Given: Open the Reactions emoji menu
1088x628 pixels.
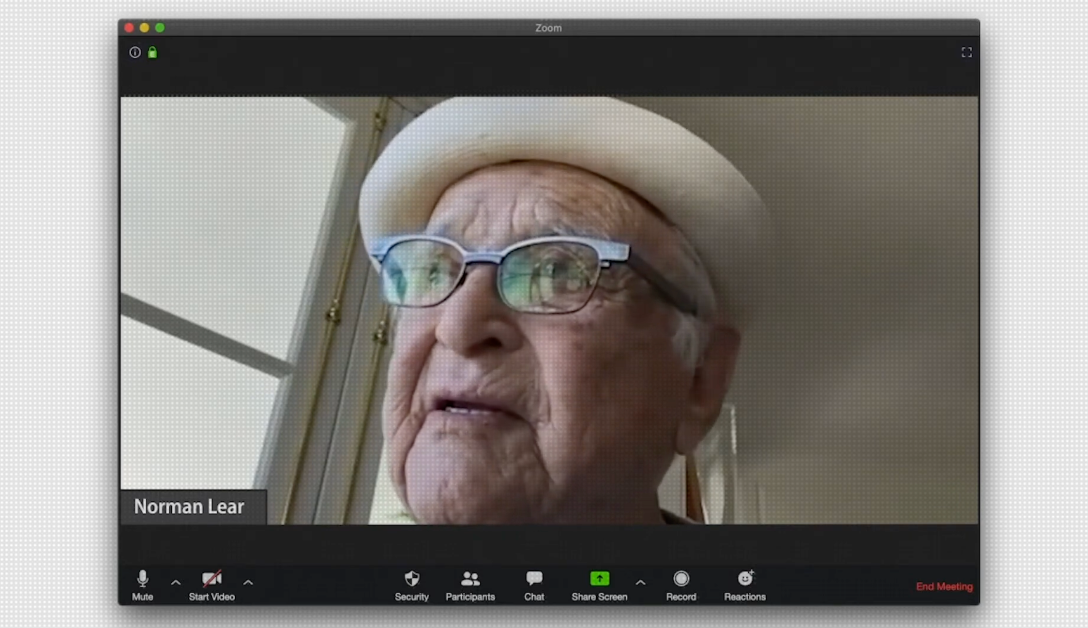Looking at the screenshot, I should pos(745,585).
